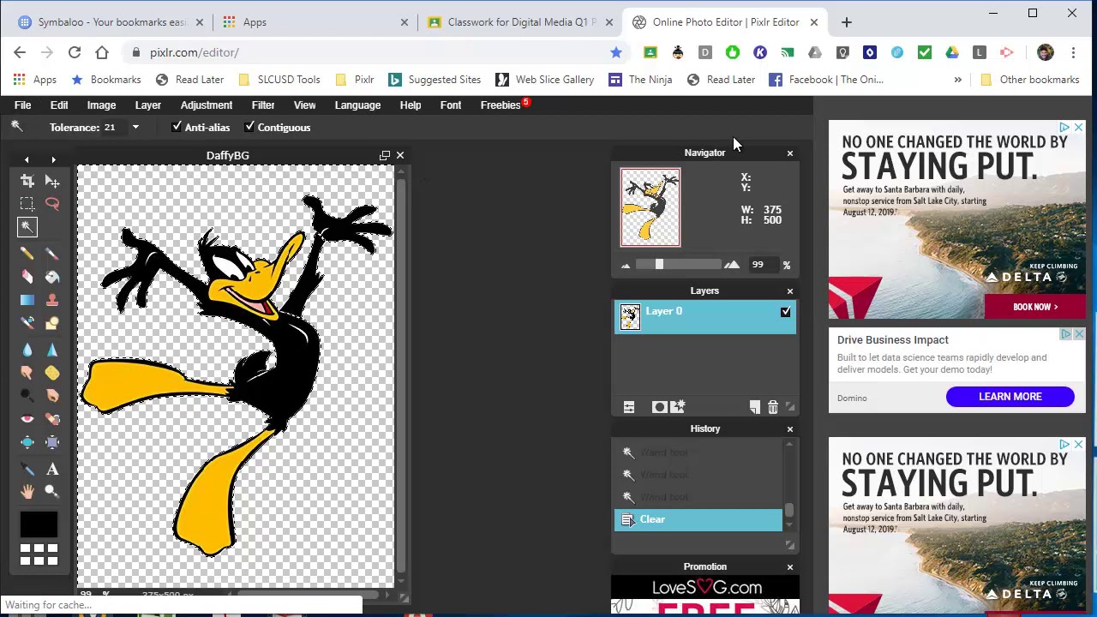Screen dimensions: 1097x617
Task: Open the Filter menu
Action: point(263,105)
